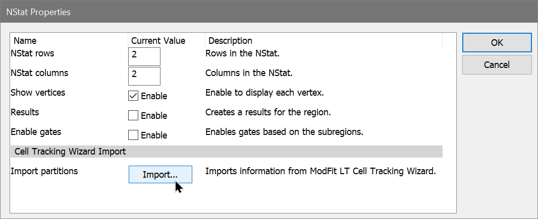Select the Name column header
Viewport: 538px width, 219px height.
(25, 41)
